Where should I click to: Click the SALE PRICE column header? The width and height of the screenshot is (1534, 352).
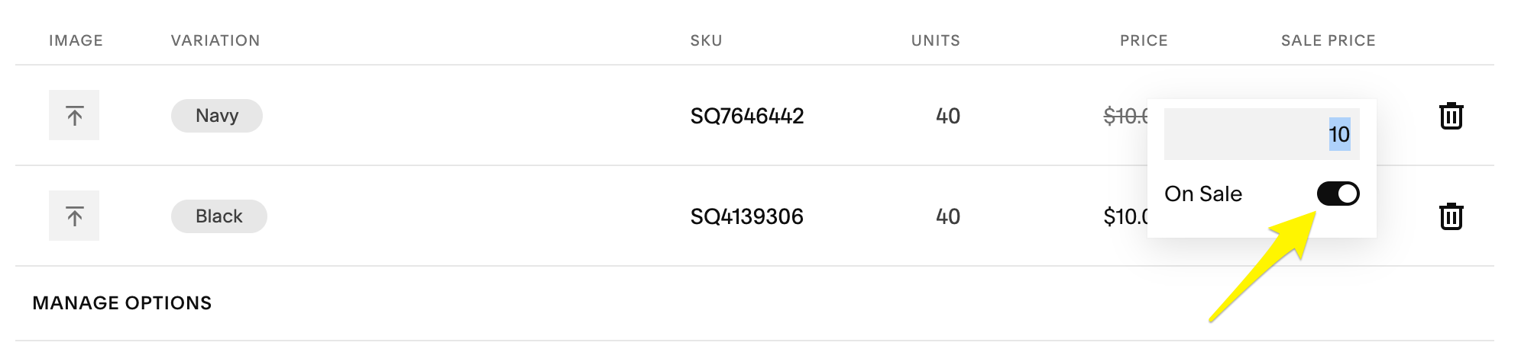click(1328, 40)
